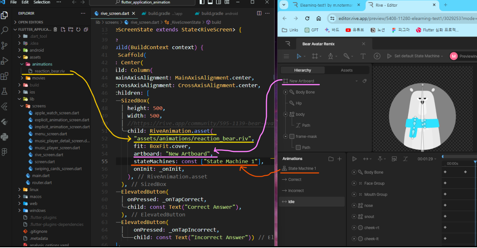The height and width of the screenshot is (248, 477).
Task: Create new animation folder in Animations panel
Action: [331, 159]
